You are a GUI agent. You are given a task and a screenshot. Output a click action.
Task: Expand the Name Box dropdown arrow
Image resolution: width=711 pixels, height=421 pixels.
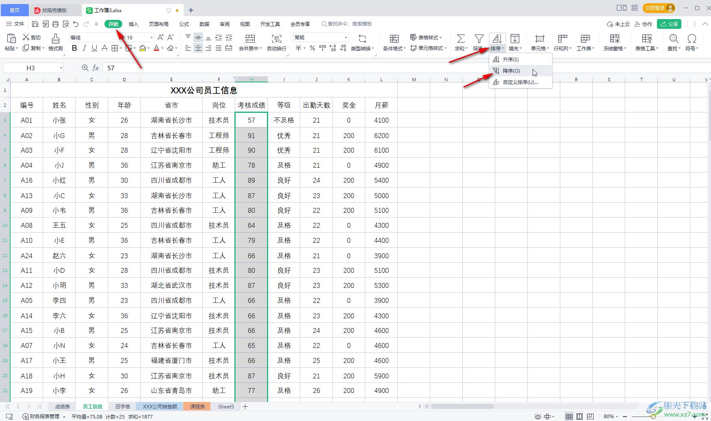(61, 68)
